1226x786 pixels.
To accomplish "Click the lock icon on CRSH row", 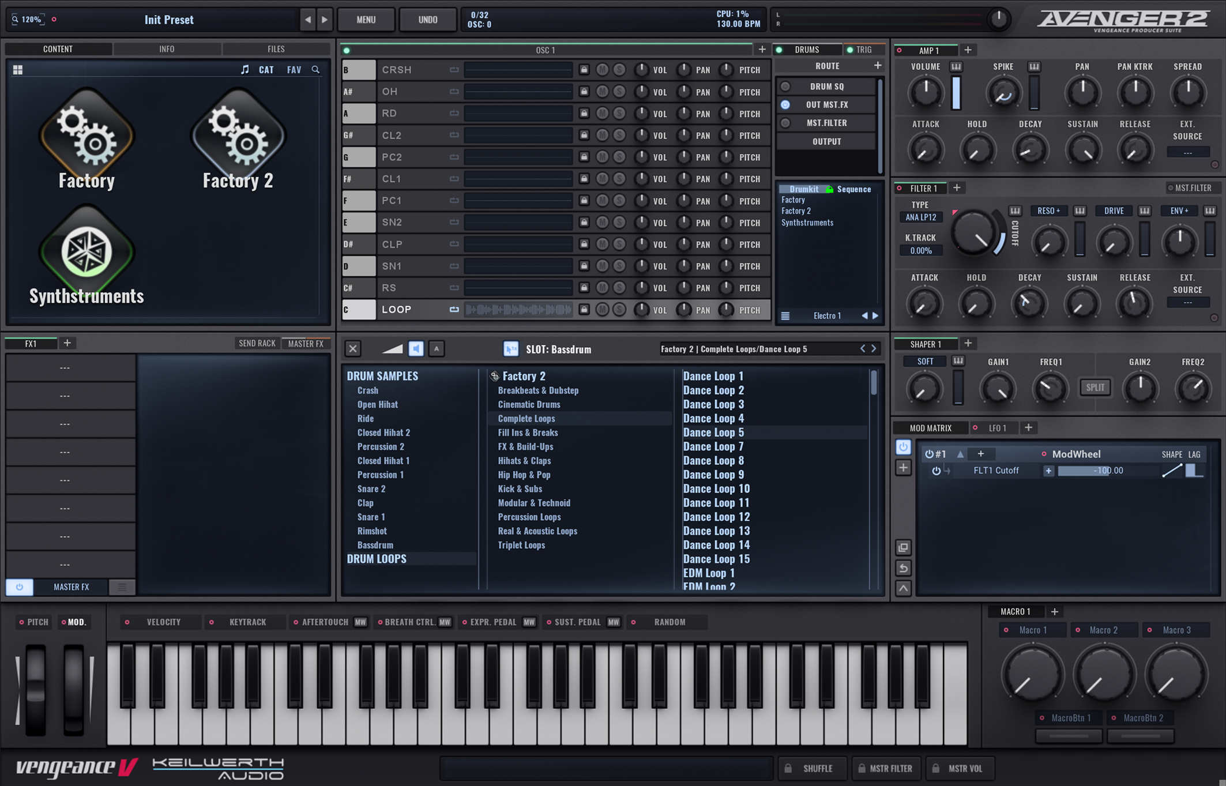I will tap(584, 70).
